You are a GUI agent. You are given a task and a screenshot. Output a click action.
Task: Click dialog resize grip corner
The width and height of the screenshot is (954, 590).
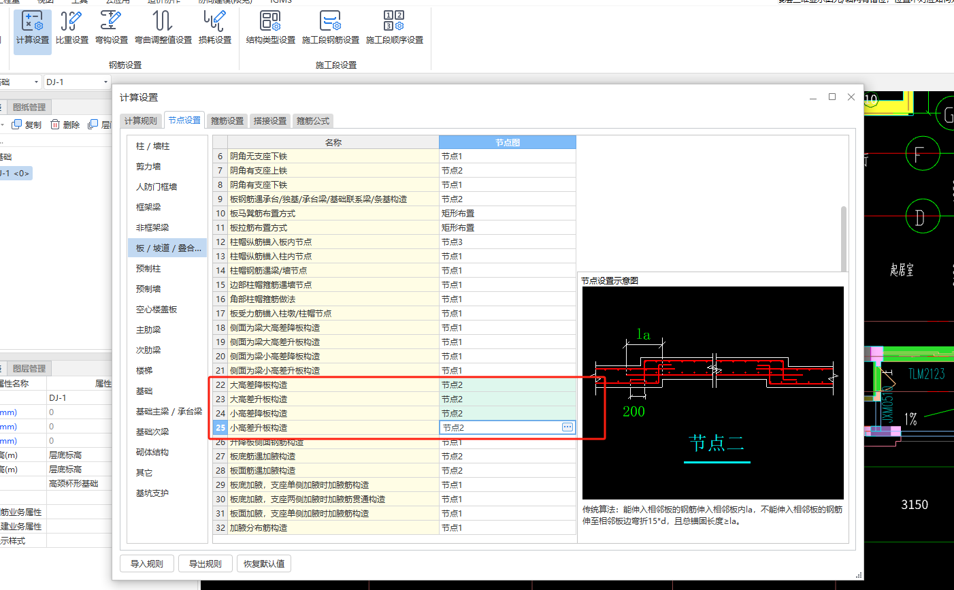click(859, 576)
